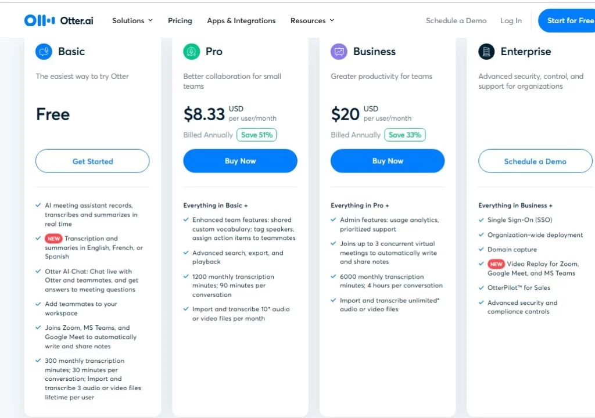This screenshot has height=418, width=595.
Task: Expand the Solutions dropdown menu
Action: [132, 20]
